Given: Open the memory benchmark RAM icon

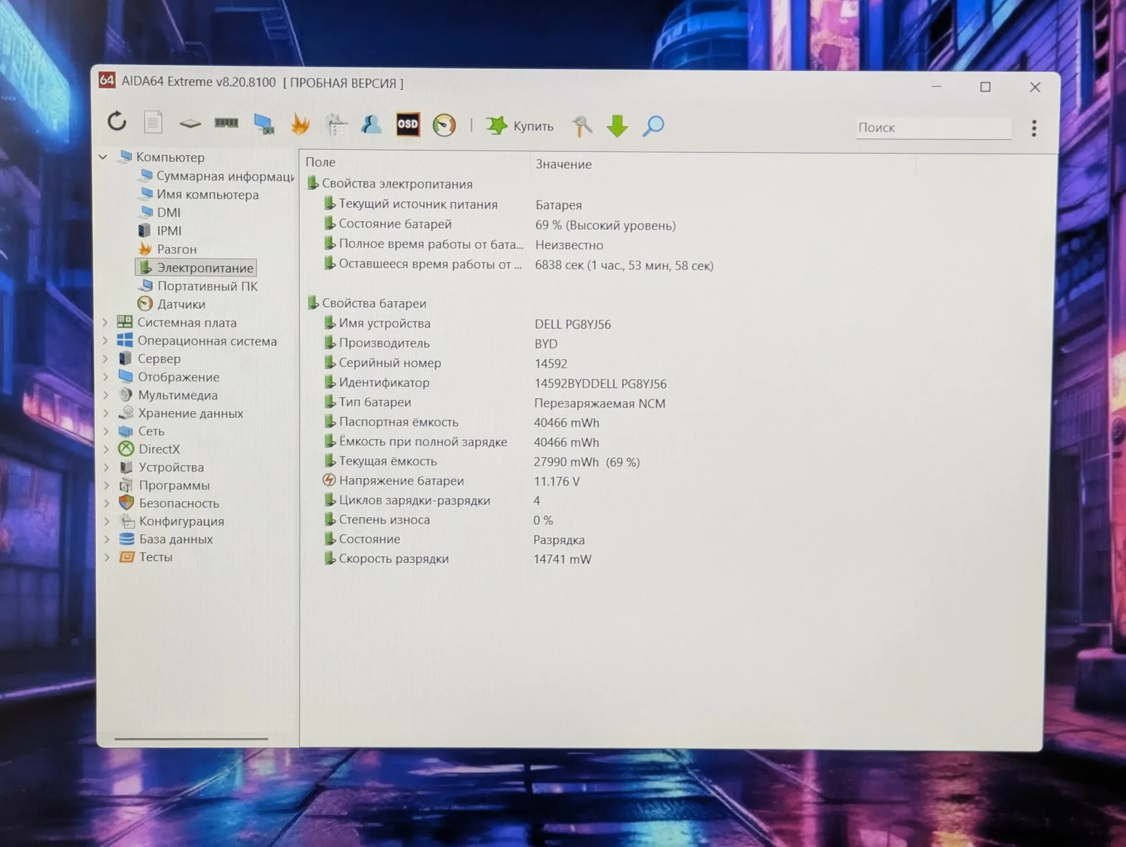Looking at the screenshot, I should click(x=226, y=123).
